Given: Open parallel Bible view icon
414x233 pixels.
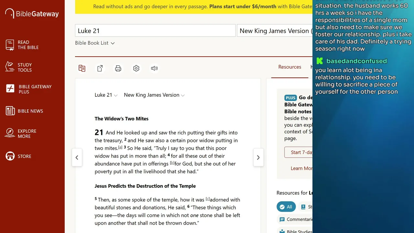Looking at the screenshot, I should coord(82,68).
